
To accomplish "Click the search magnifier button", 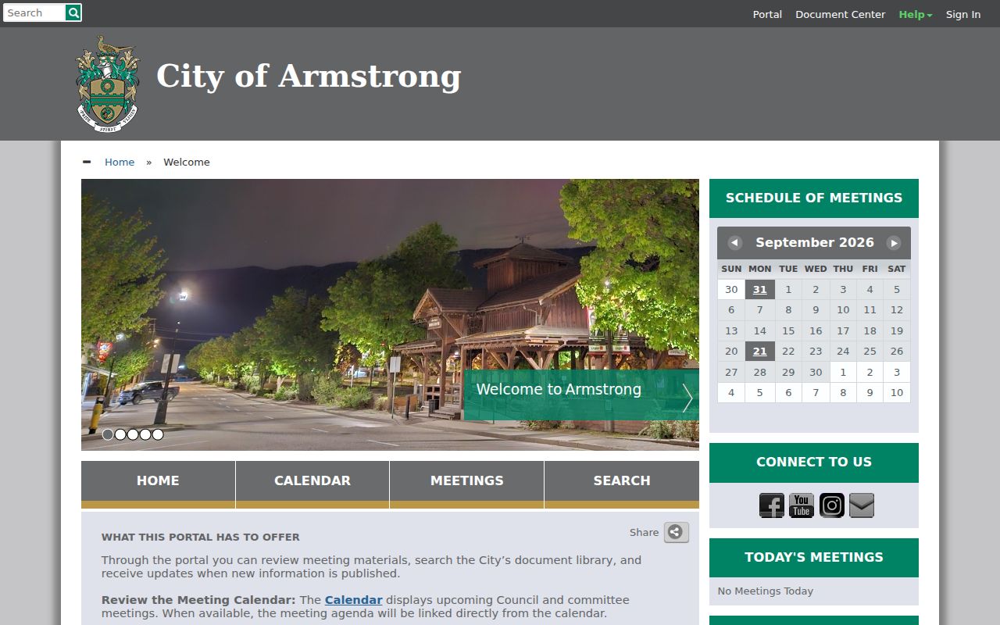I will 73,12.
